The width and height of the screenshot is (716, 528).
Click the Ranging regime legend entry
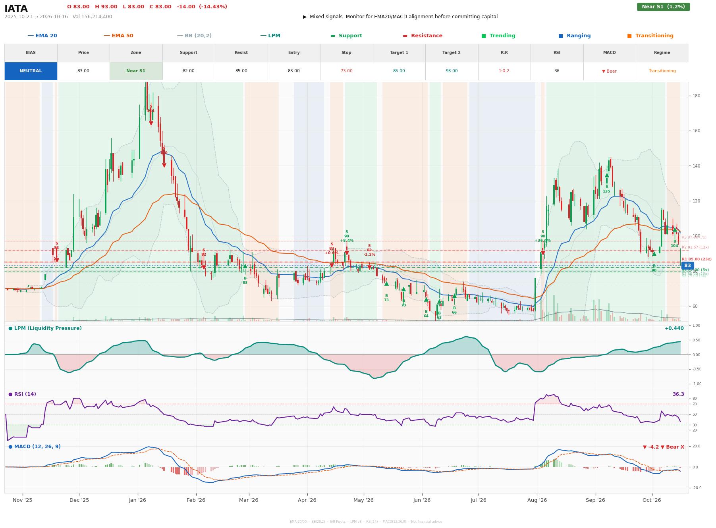point(575,36)
